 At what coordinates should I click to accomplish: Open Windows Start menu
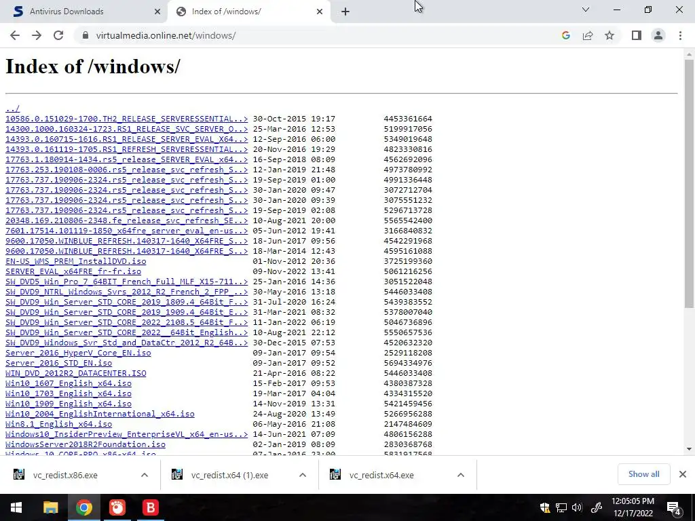click(x=16, y=507)
